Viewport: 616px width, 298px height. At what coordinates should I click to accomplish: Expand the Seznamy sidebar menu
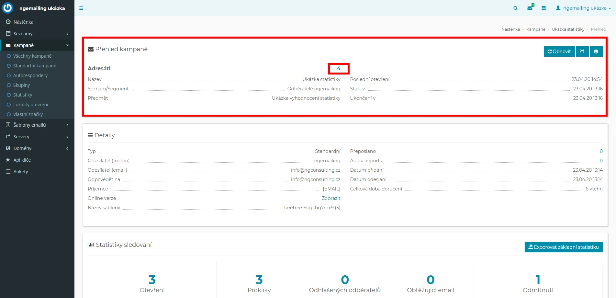tap(37, 34)
